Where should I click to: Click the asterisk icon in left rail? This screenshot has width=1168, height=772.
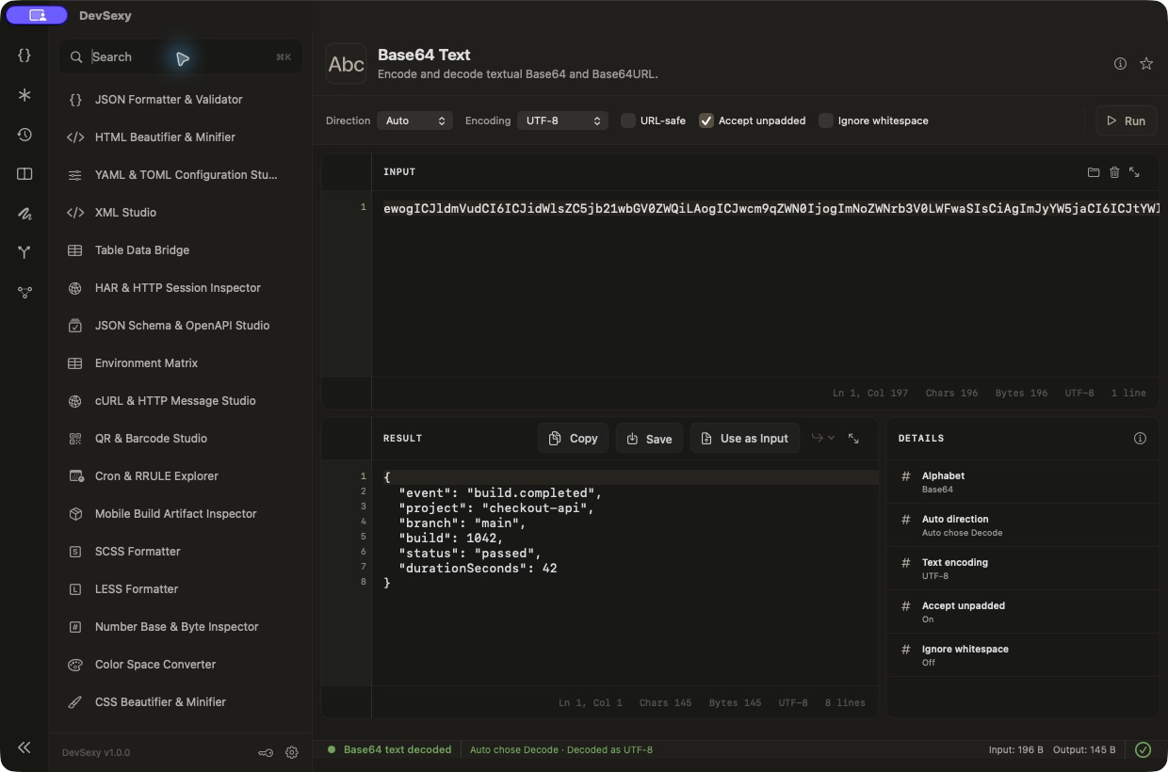coord(24,95)
